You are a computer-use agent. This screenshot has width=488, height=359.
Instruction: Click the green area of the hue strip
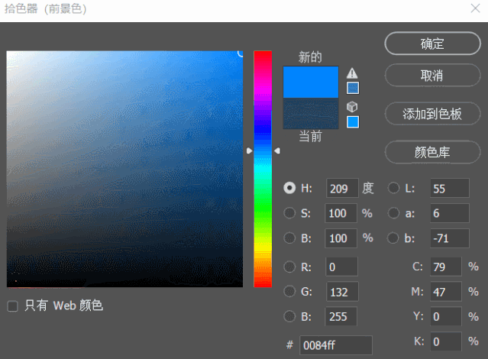tap(263, 205)
